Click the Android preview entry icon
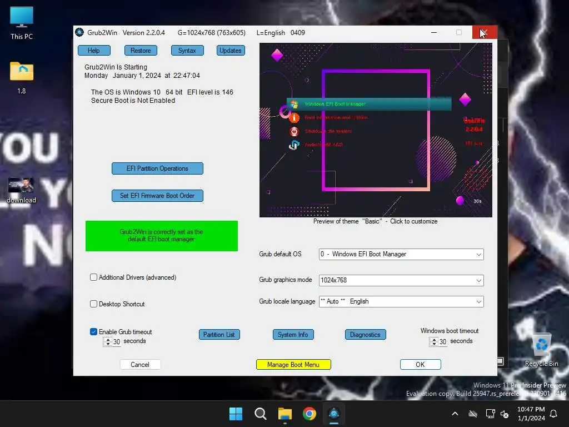569x427 pixels. pos(294,145)
